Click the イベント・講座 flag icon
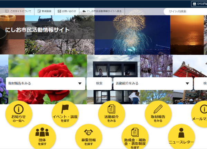The height and width of the screenshot is (149, 207). (65, 109)
